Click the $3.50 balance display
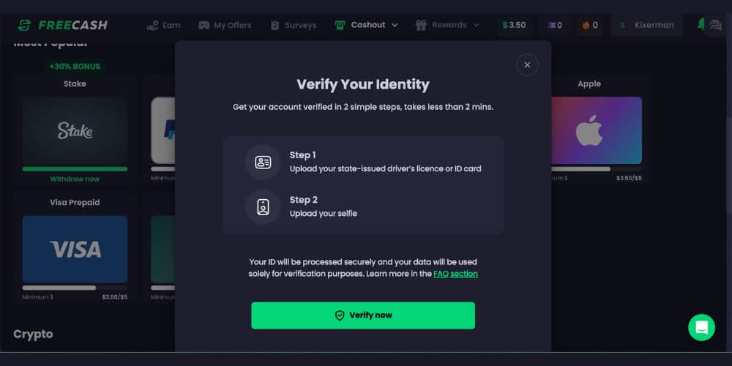 [x=514, y=25]
